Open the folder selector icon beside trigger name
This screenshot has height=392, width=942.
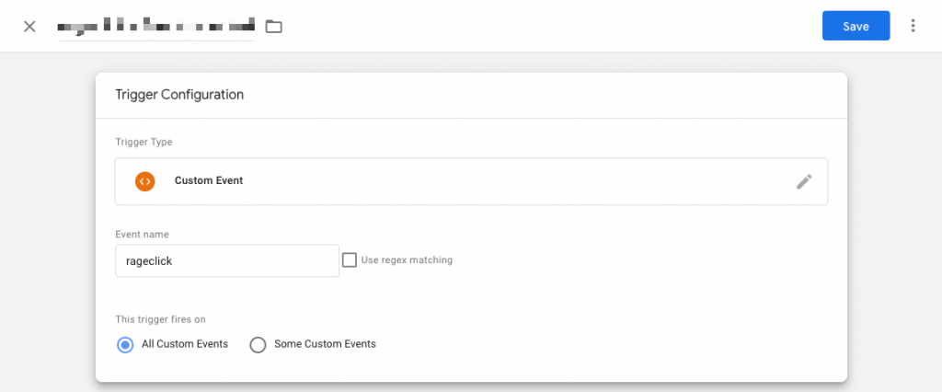[x=273, y=26]
